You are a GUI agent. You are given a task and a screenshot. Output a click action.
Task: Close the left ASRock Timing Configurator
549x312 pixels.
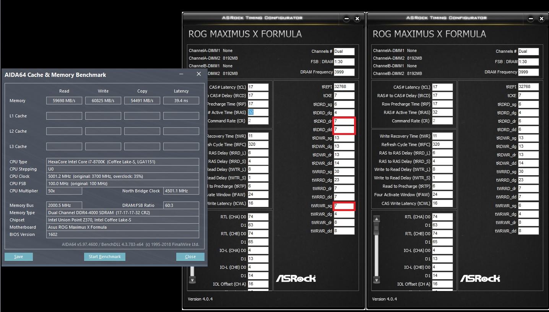click(x=357, y=18)
